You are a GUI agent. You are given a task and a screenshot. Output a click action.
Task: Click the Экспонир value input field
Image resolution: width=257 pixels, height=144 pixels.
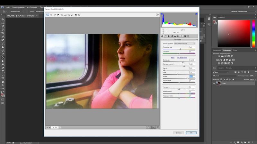tap(192, 60)
